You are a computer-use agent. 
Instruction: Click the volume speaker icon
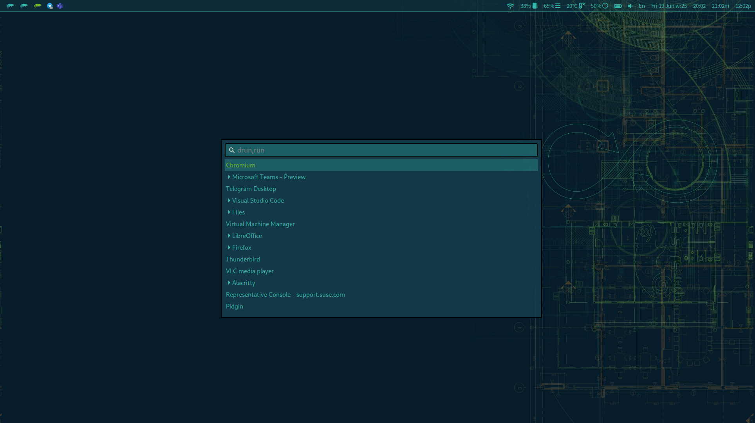click(630, 6)
